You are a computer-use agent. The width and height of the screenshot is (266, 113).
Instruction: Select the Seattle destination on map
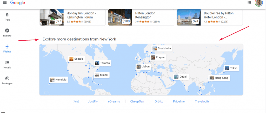tap(77, 59)
